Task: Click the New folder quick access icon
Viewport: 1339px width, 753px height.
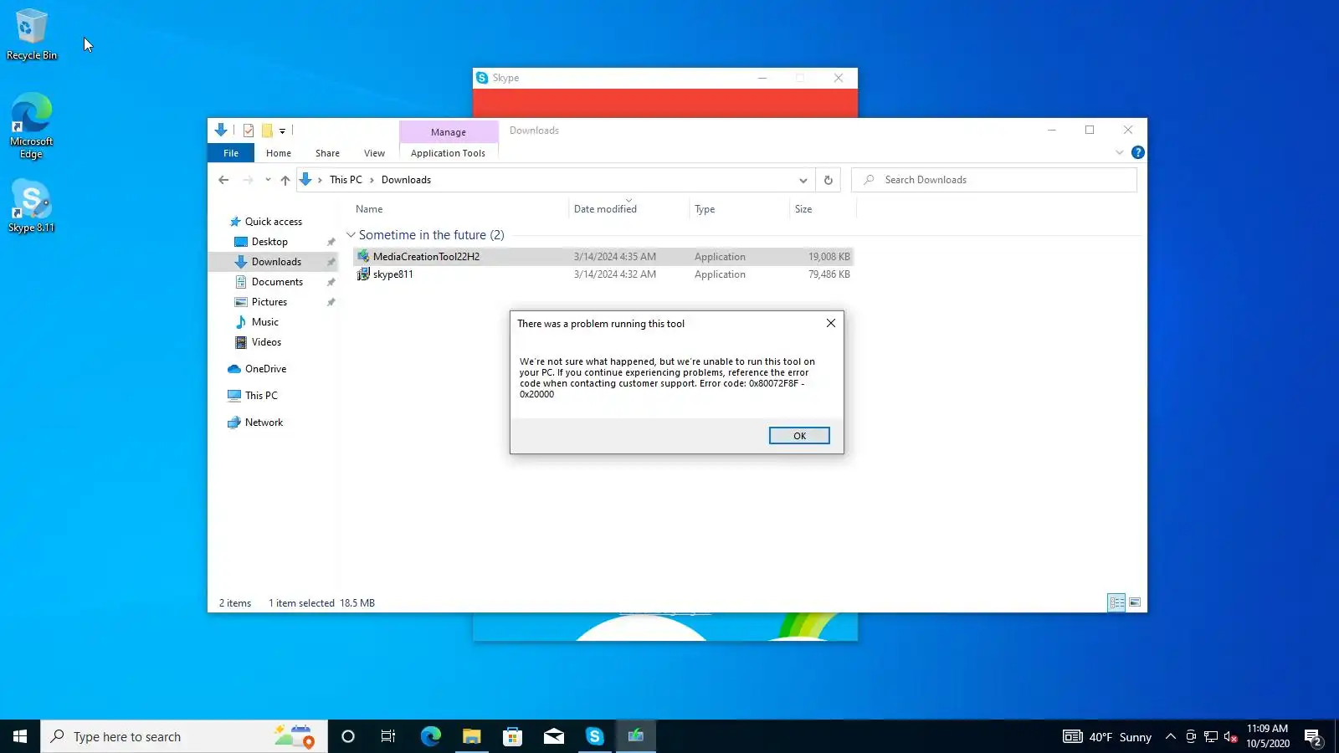Action: coord(267,131)
